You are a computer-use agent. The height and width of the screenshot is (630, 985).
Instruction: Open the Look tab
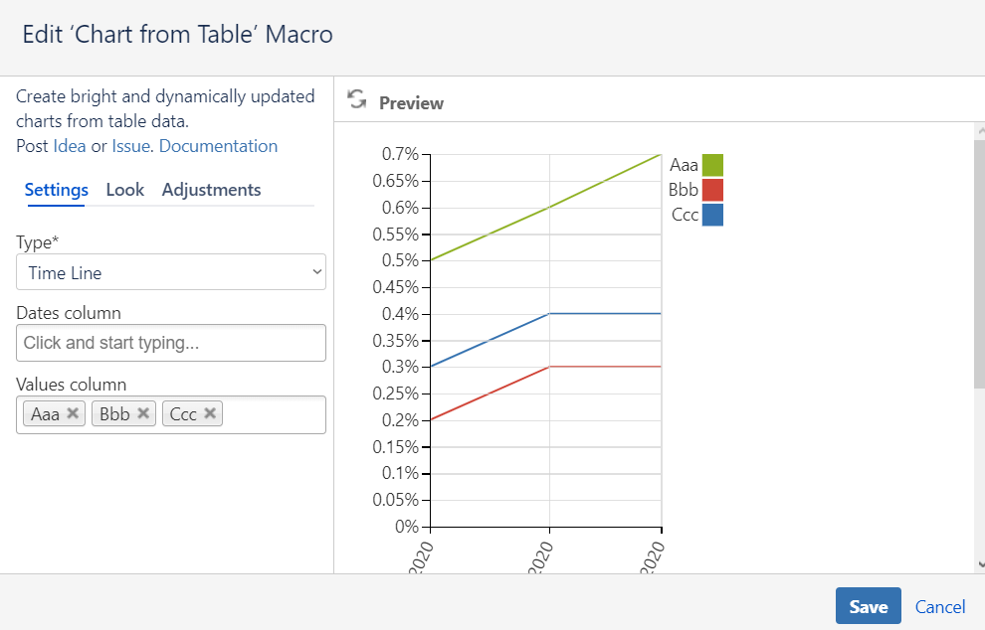tap(125, 190)
